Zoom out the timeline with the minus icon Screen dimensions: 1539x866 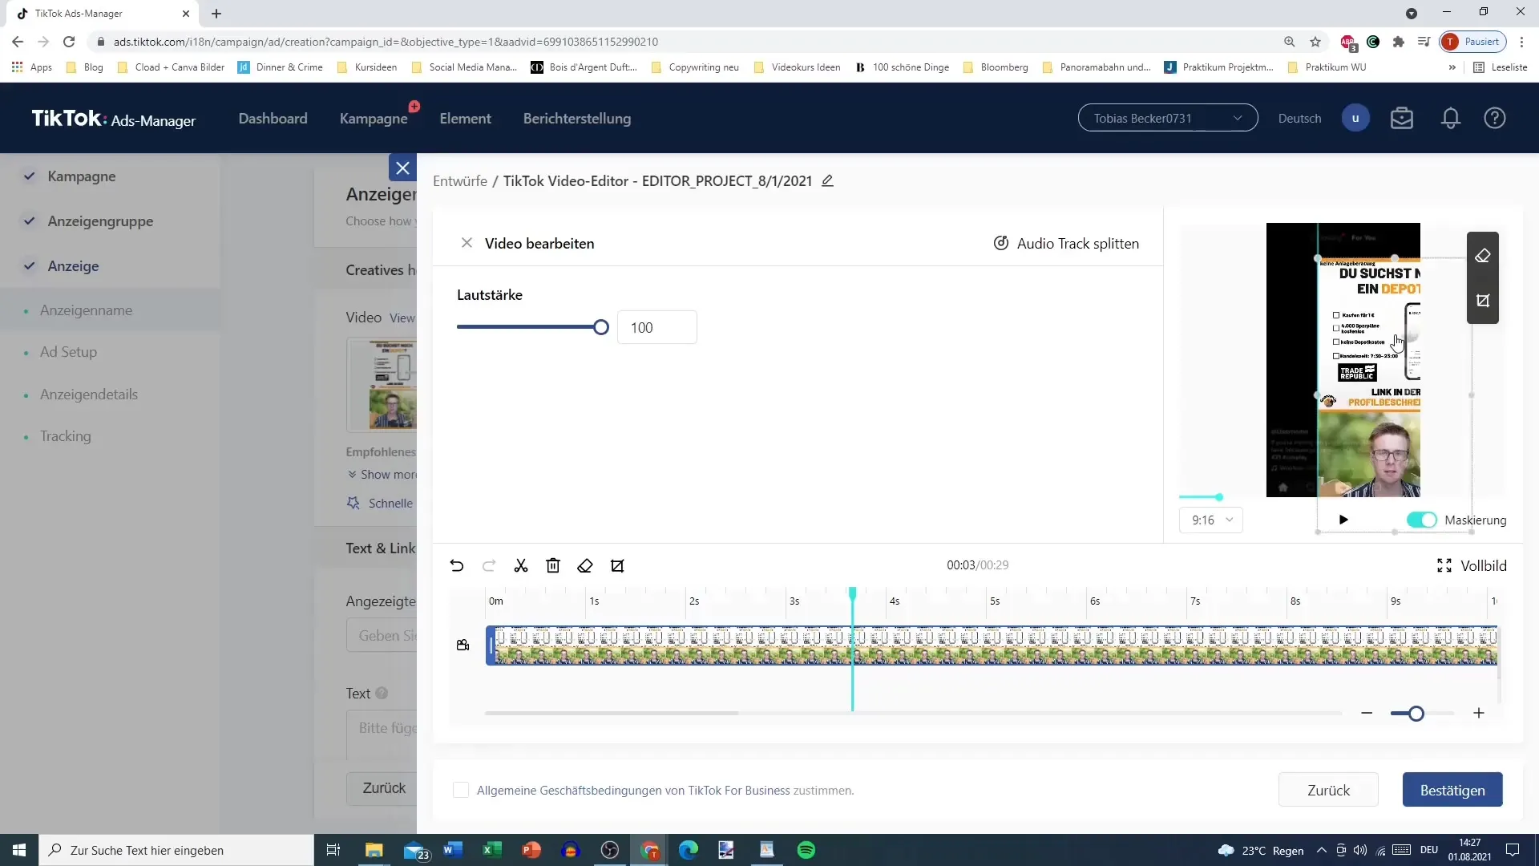pyautogui.click(x=1367, y=713)
